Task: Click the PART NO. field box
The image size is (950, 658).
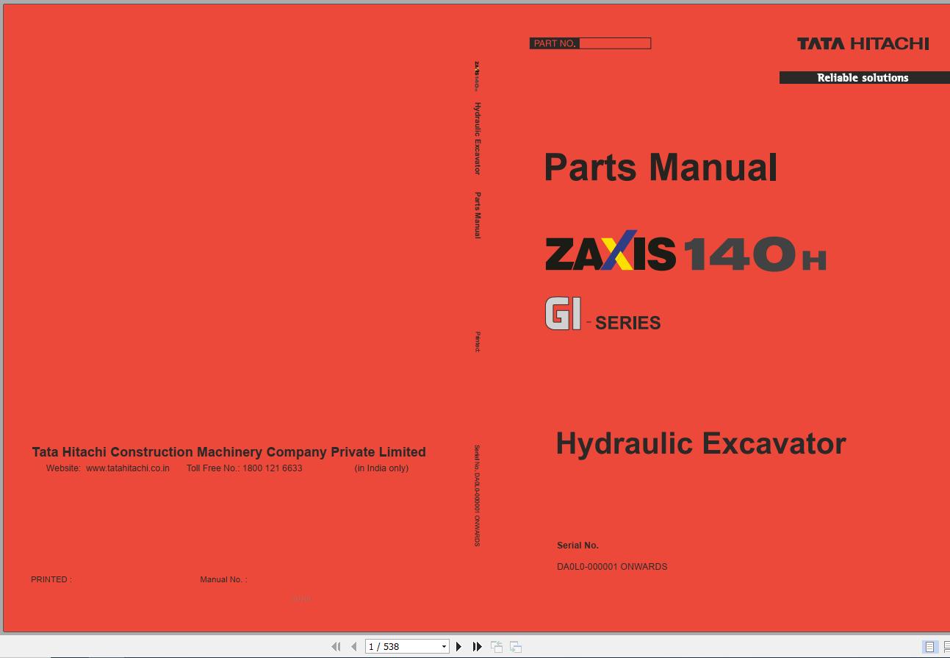Action: 590,43
